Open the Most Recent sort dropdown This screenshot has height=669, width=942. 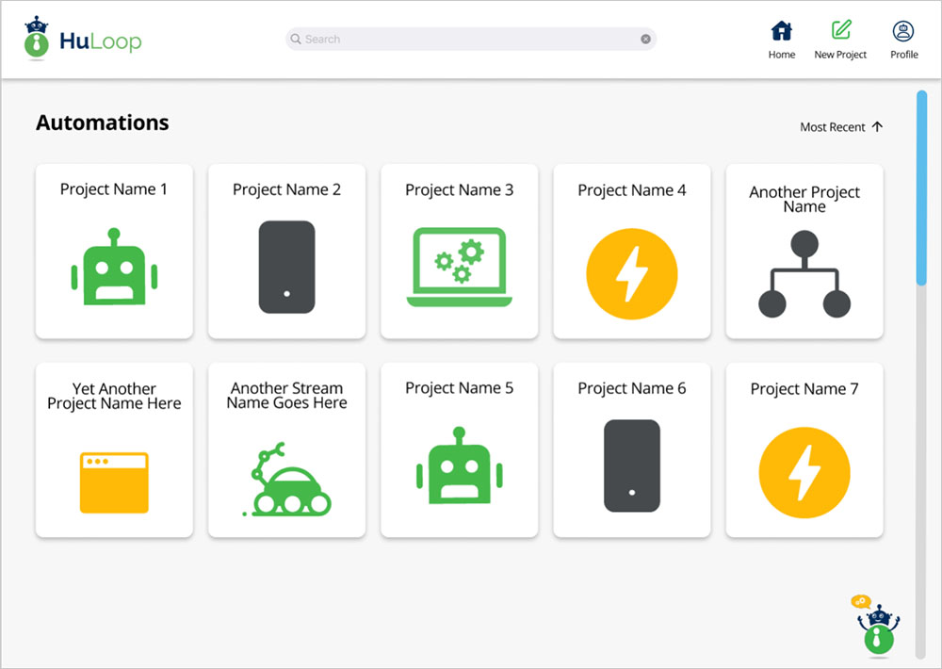[832, 127]
